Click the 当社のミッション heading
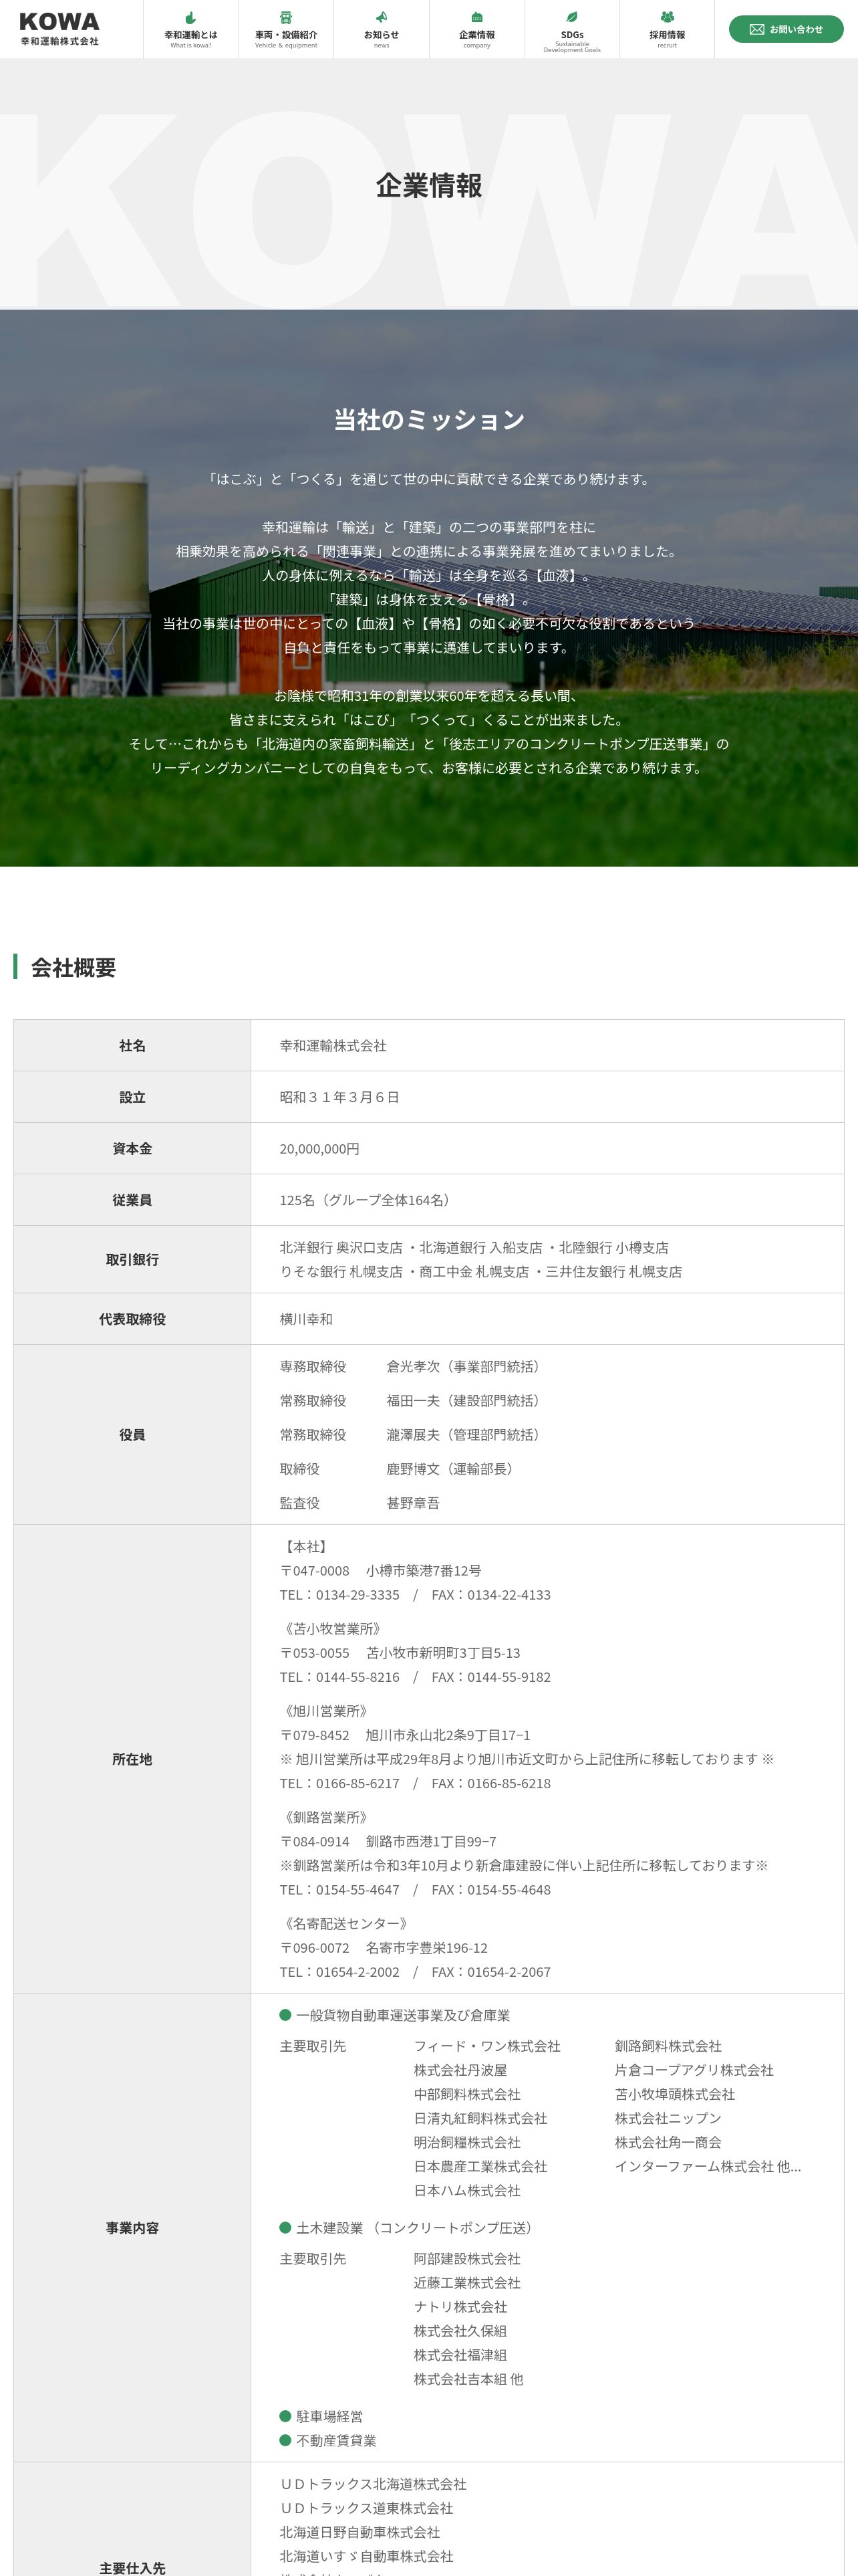858x2576 pixels. (x=430, y=420)
